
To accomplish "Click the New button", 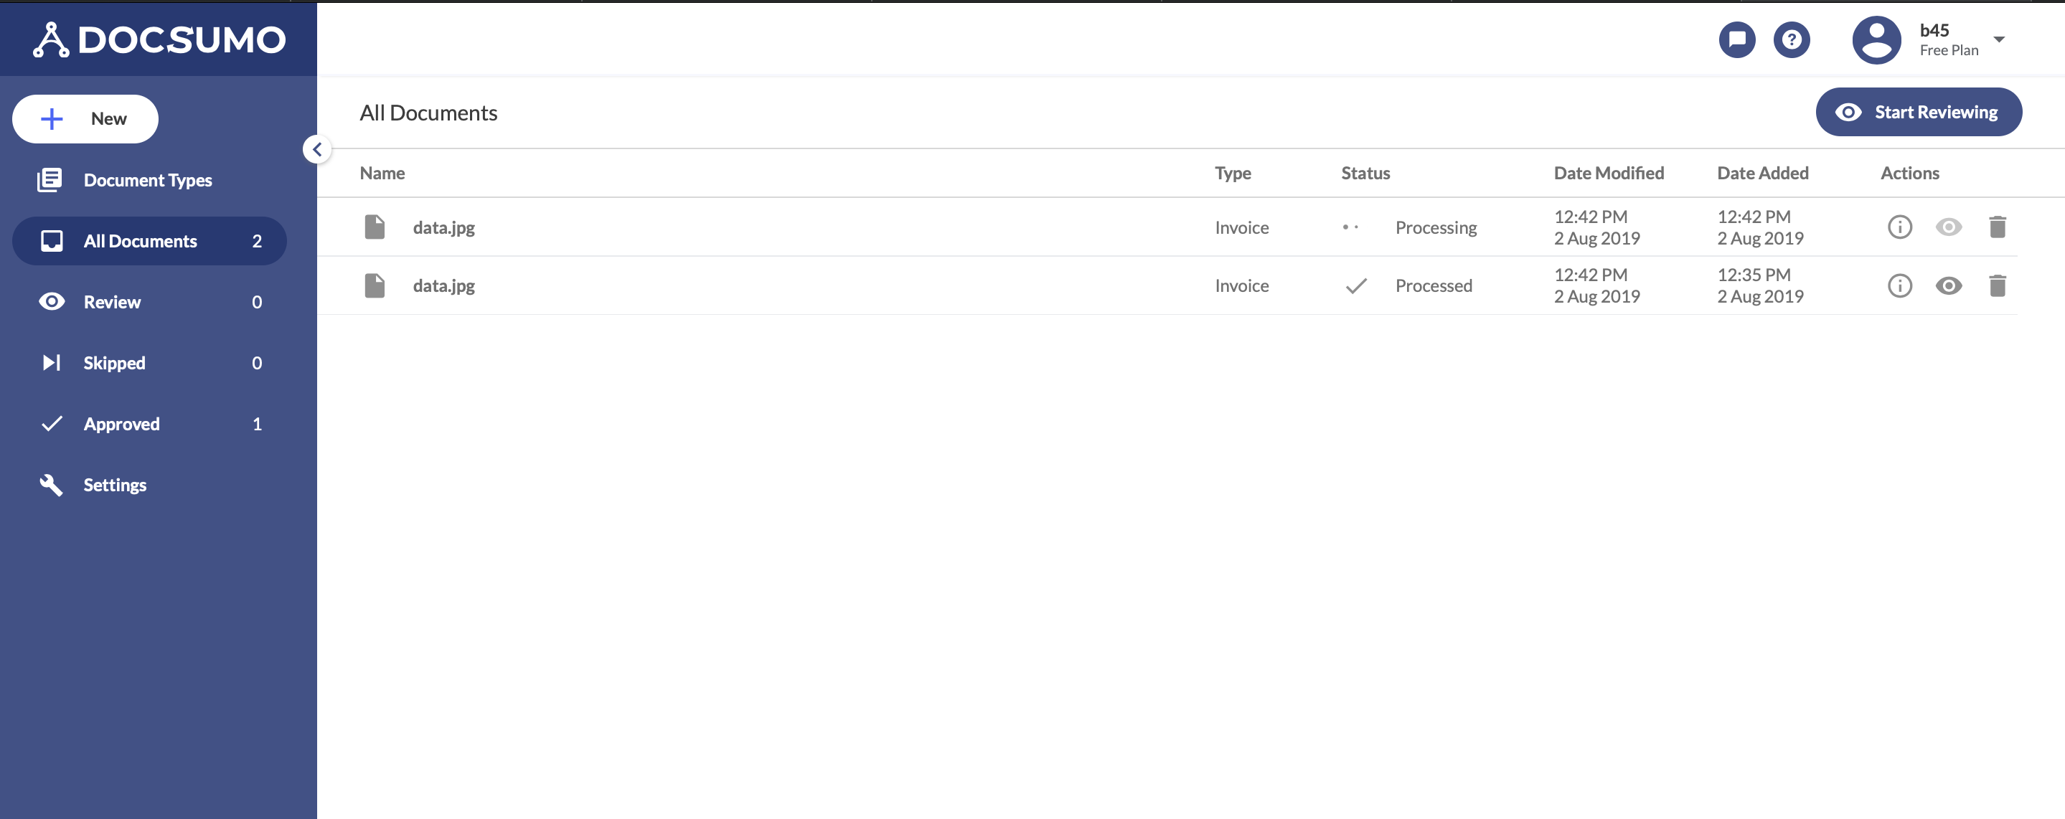I will click(85, 118).
